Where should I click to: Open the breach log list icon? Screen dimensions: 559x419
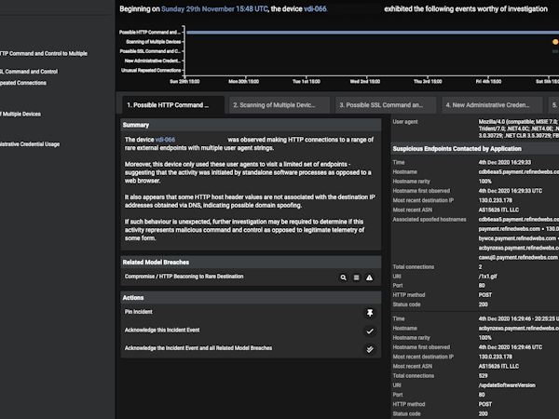[356, 277]
